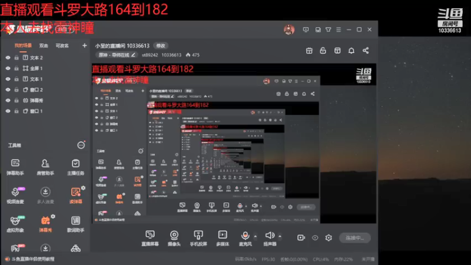Screen dimensions: 471x265
Task: Add 直播屏幕 screen capture source
Action: pos(150,238)
